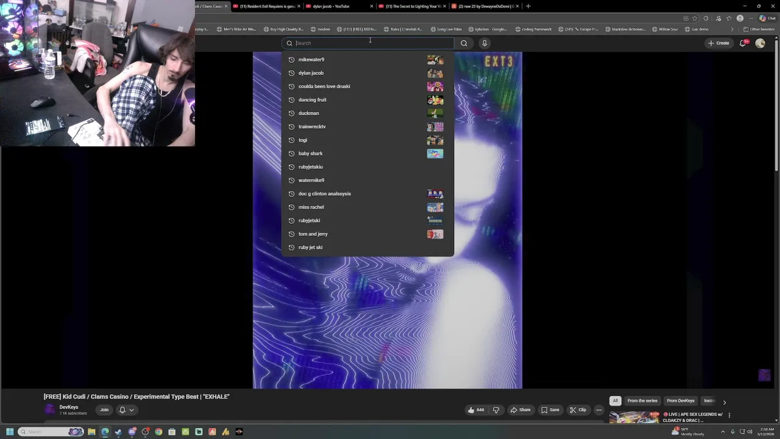
Task: Open YouTube notifications bell
Action: [743, 43]
